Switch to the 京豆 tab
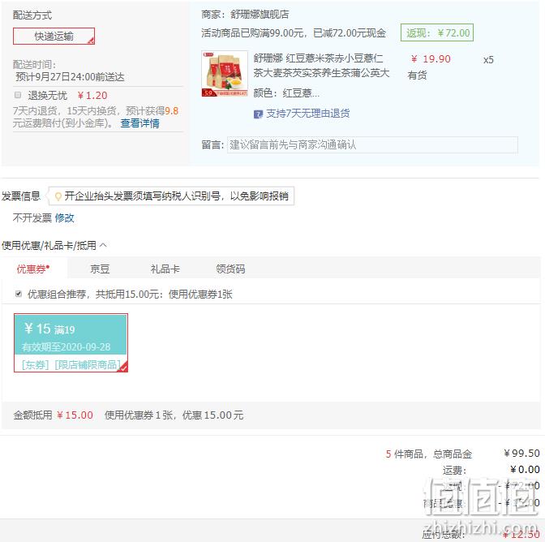 (100, 269)
